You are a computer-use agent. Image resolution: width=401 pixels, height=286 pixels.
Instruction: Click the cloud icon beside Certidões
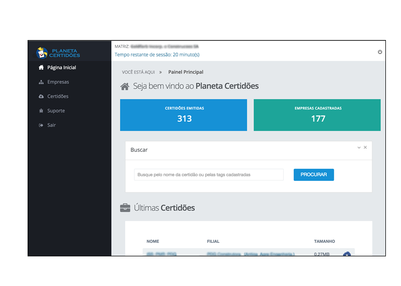[x=41, y=96]
